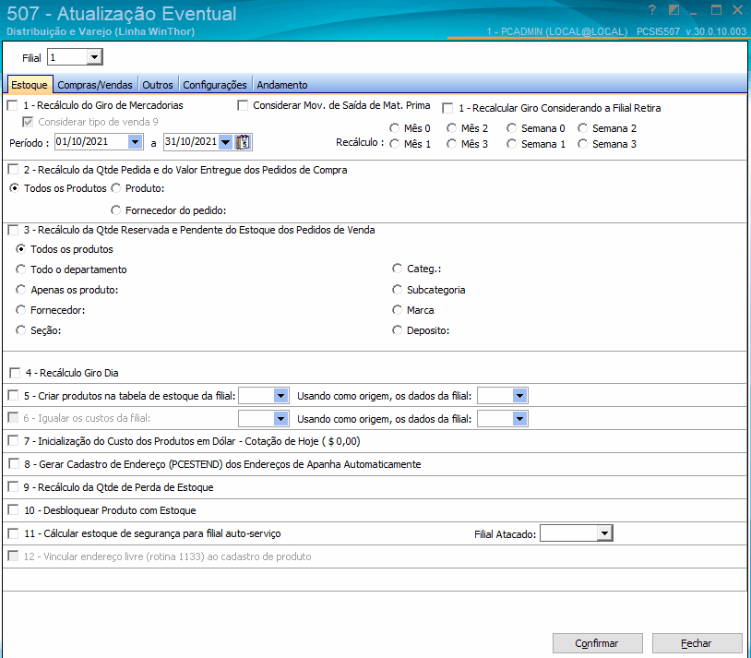Viewport: 751px width, 658px height.
Task: Choose Fornecedor do pedido radio option
Action: click(x=115, y=209)
